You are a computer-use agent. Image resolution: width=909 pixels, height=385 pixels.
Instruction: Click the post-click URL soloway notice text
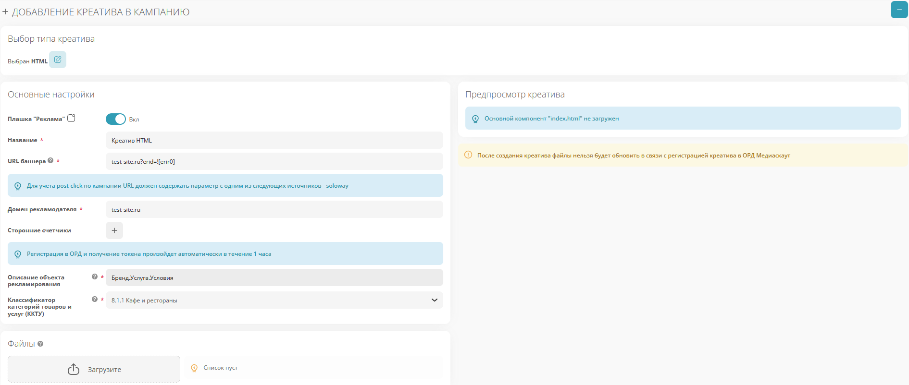tap(187, 186)
